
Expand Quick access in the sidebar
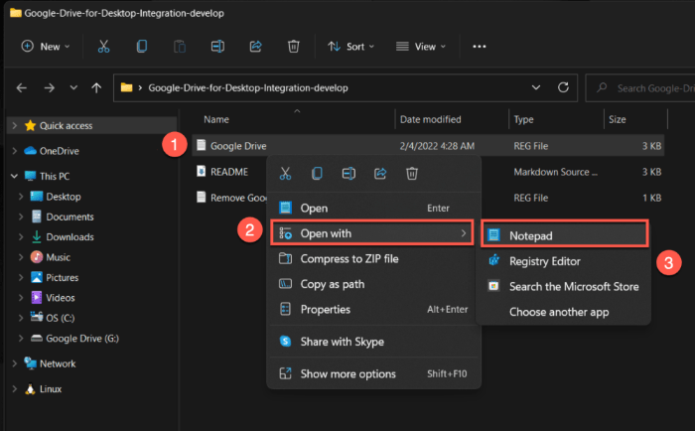(x=15, y=125)
